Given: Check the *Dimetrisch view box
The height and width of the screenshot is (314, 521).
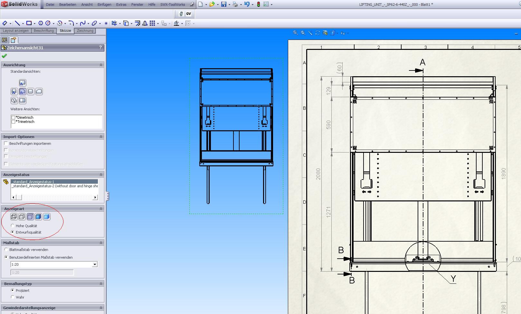Looking at the screenshot, I should 13,117.
